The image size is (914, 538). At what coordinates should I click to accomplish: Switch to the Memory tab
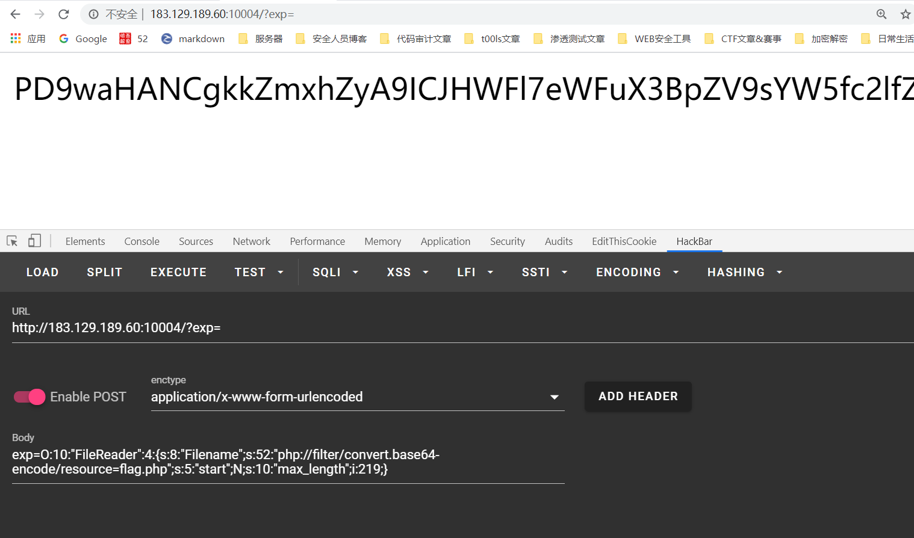(382, 241)
